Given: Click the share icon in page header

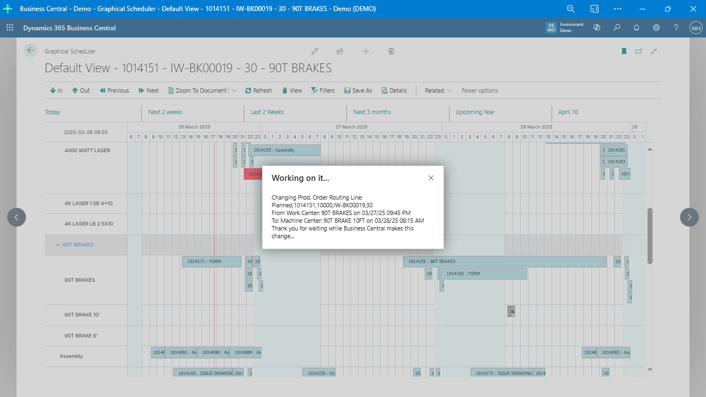Looking at the screenshot, I should click(x=340, y=51).
